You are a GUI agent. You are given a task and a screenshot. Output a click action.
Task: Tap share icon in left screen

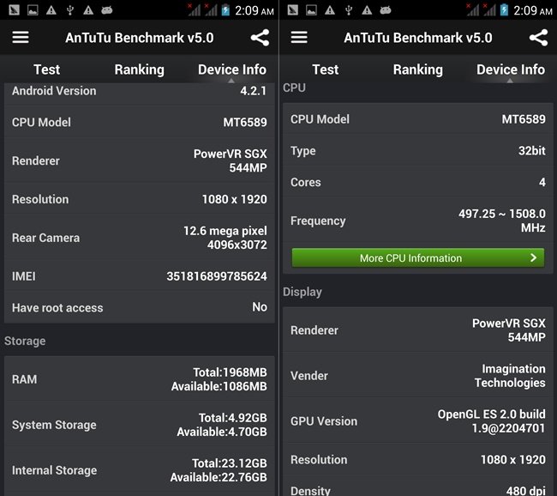260,38
